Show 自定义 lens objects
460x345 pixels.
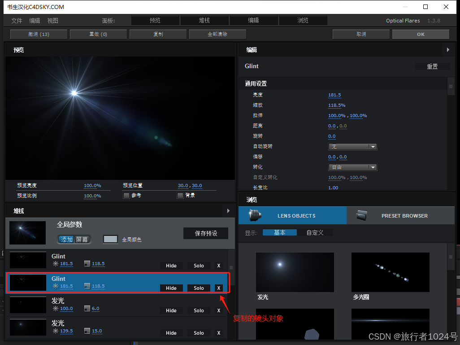click(x=315, y=232)
